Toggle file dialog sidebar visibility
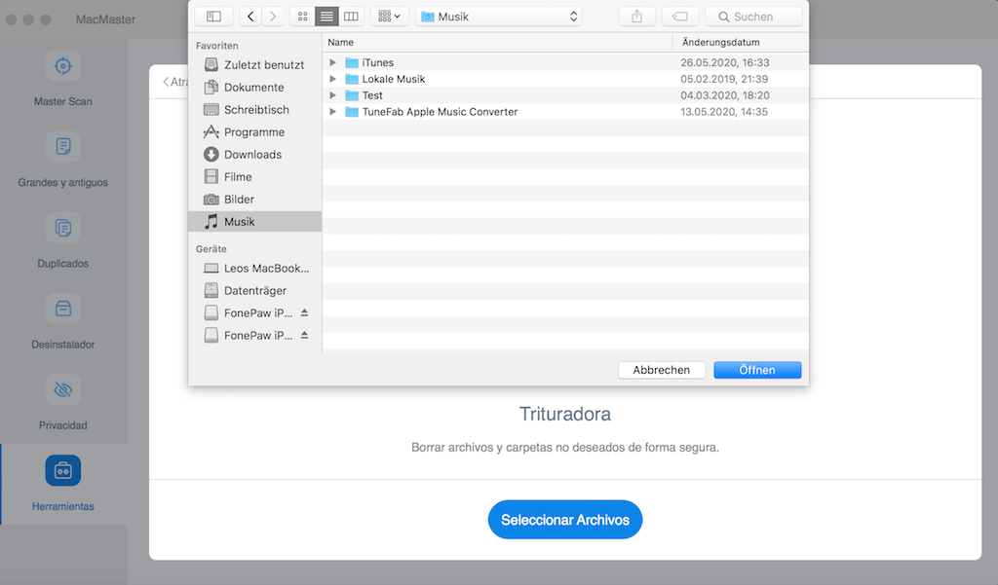998x585 pixels. pos(213,17)
